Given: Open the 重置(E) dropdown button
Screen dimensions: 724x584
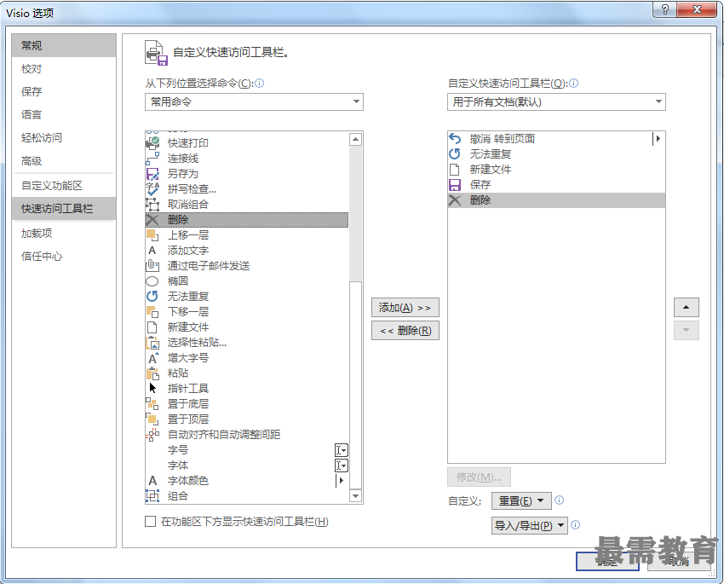Looking at the screenshot, I should coord(521,500).
